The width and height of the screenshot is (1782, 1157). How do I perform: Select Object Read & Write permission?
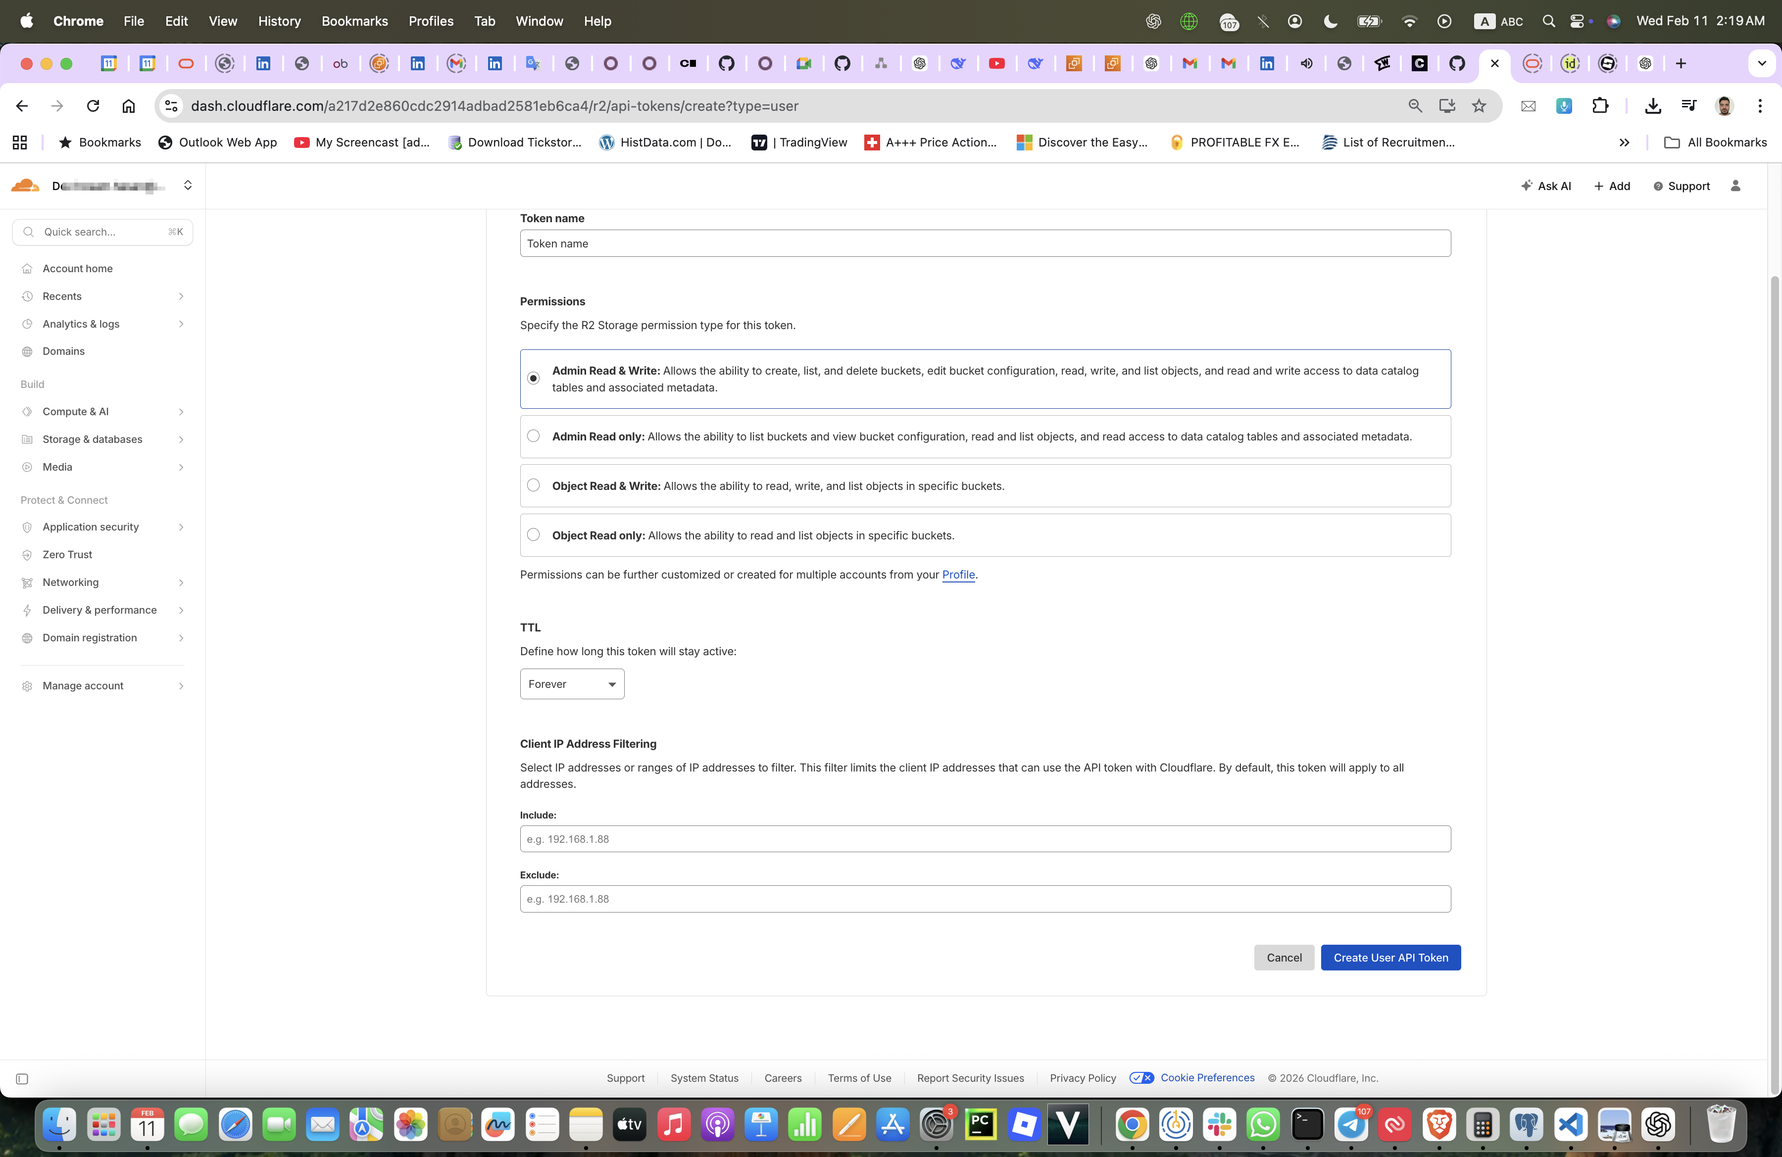tap(533, 485)
